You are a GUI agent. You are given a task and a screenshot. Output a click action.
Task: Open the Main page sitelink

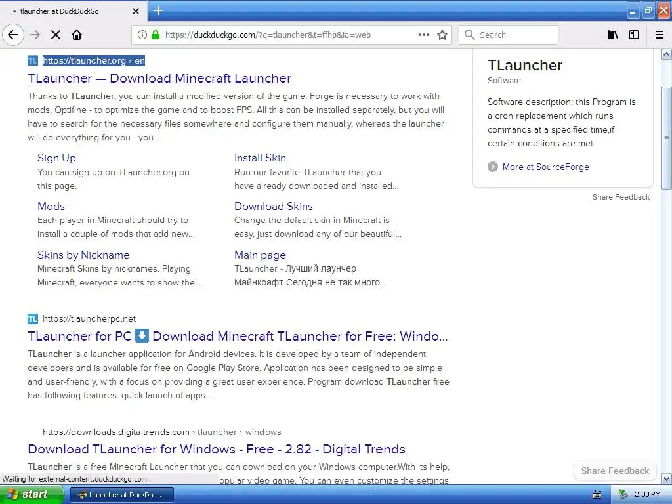tap(260, 255)
